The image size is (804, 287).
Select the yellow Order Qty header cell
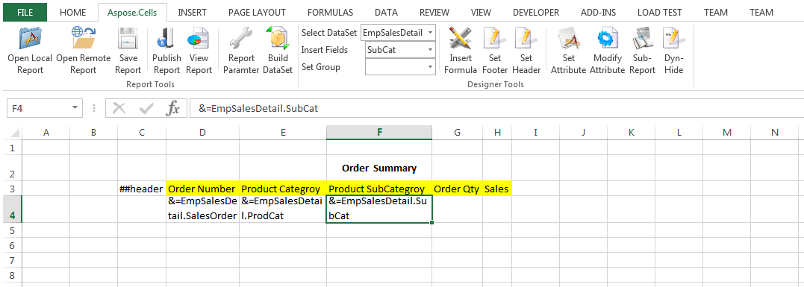pyautogui.click(x=457, y=189)
